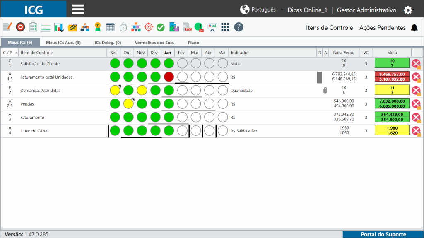This screenshot has height=238, width=424.
Task: Click the PDF export icon
Action: click(x=187, y=27)
